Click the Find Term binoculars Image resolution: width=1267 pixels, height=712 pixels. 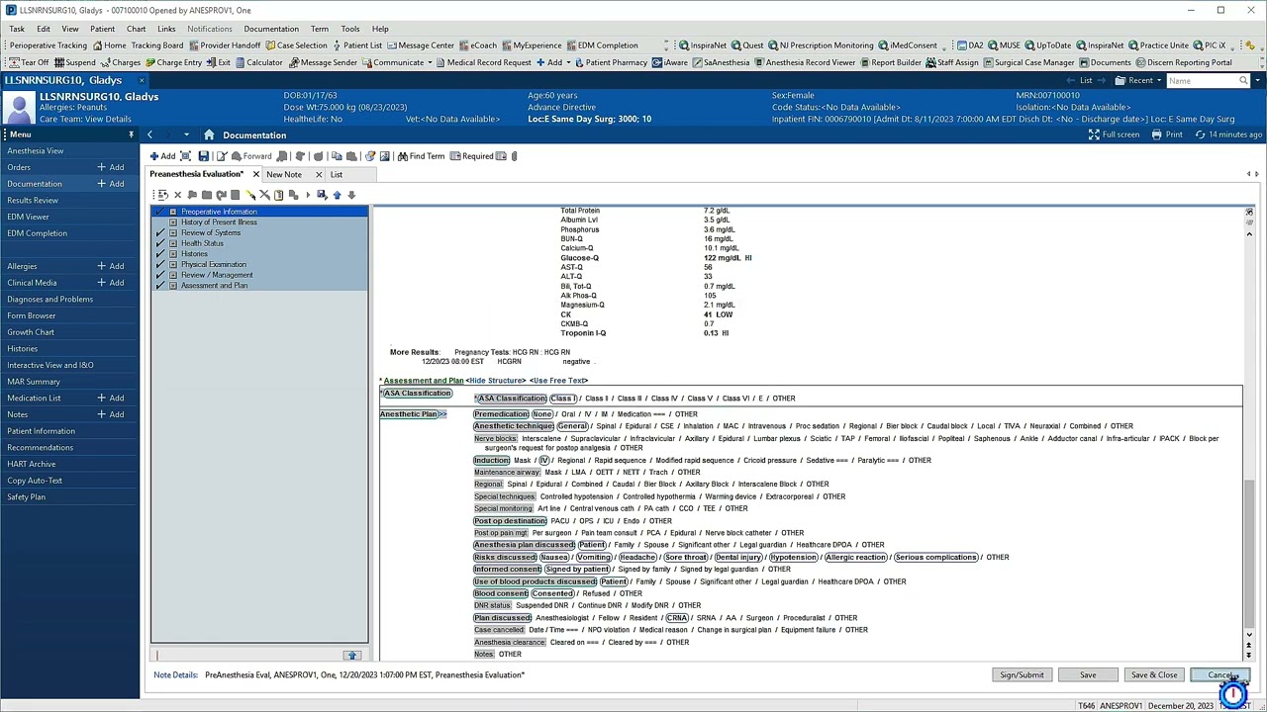(421, 156)
